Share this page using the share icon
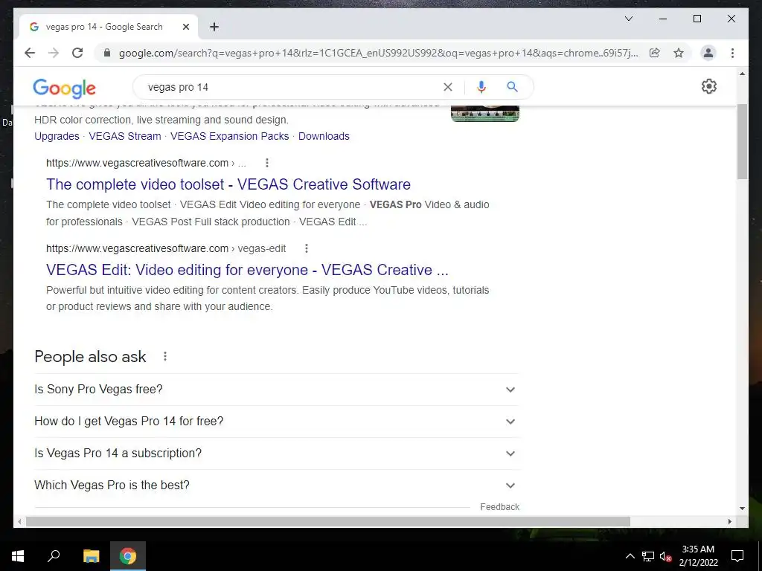This screenshot has height=571, width=762. point(655,53)
